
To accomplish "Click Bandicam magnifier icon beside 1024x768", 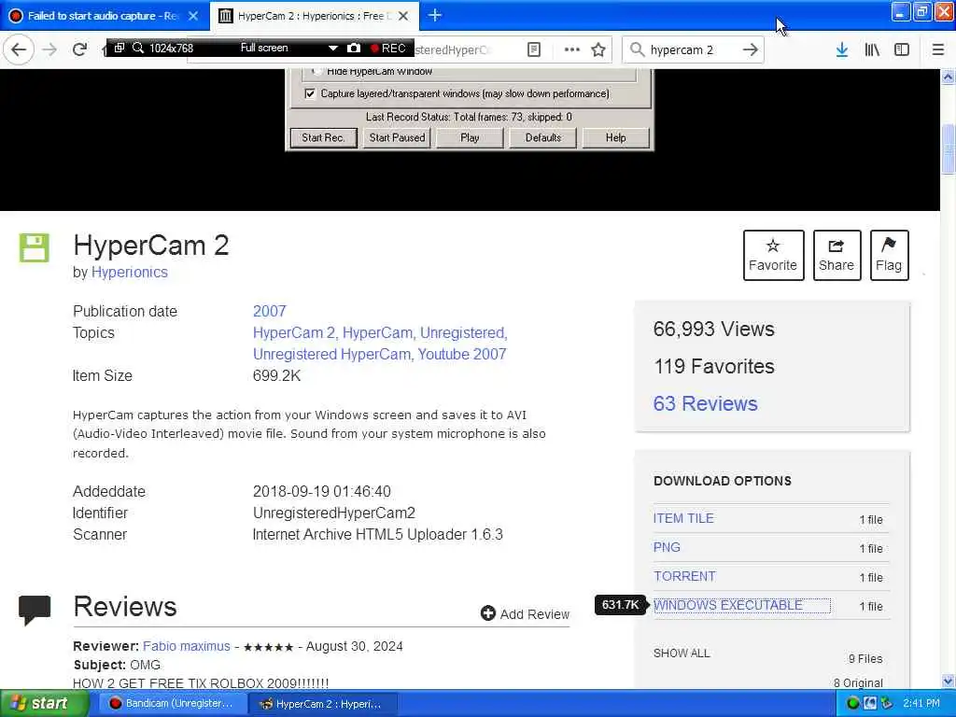I will tap(138, 48).
